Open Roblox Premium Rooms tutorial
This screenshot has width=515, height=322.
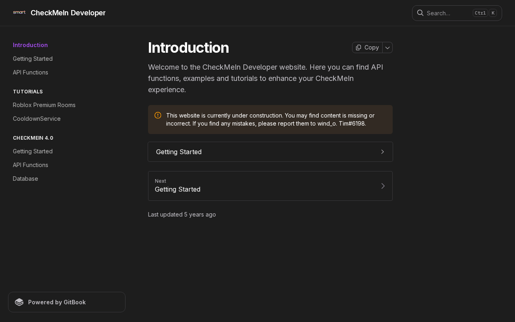[44, 105]
